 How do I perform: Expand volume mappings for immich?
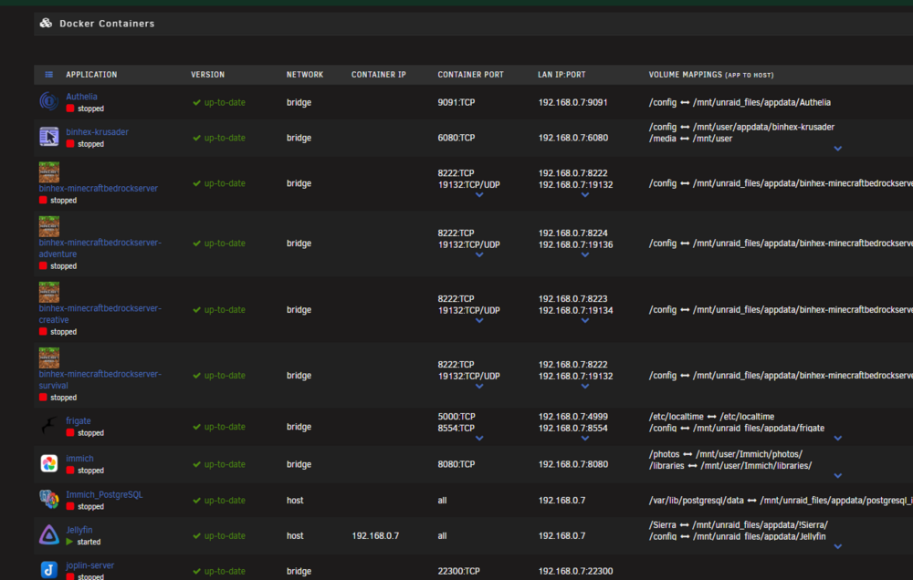point(837,476)
